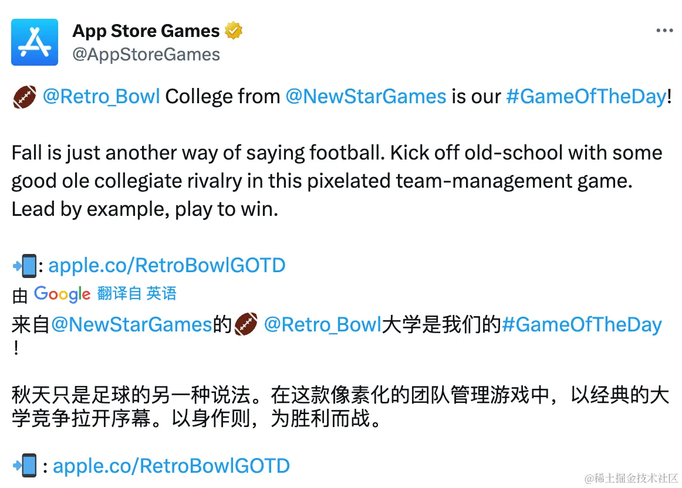Click football emoji in the translated text
The height and width of the screenshot is (488, 682).
click(x=246, y=324)
